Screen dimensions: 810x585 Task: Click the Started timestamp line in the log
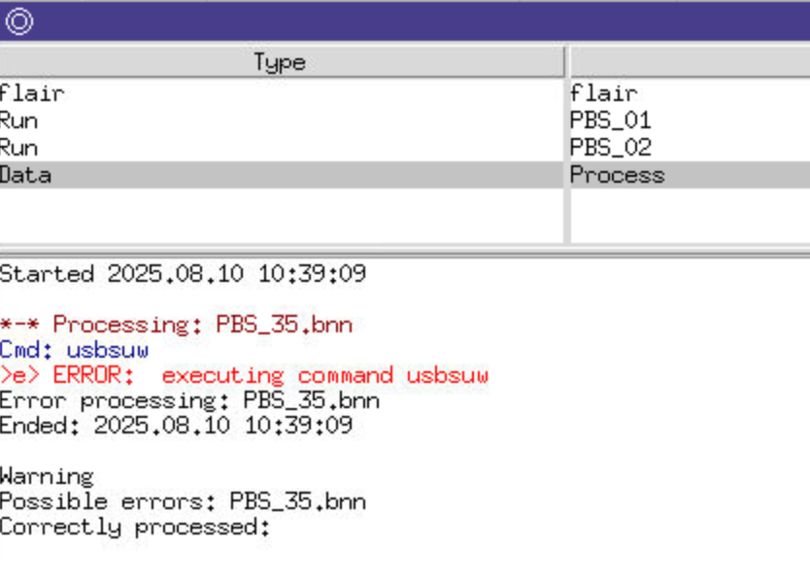click(183, 274)
